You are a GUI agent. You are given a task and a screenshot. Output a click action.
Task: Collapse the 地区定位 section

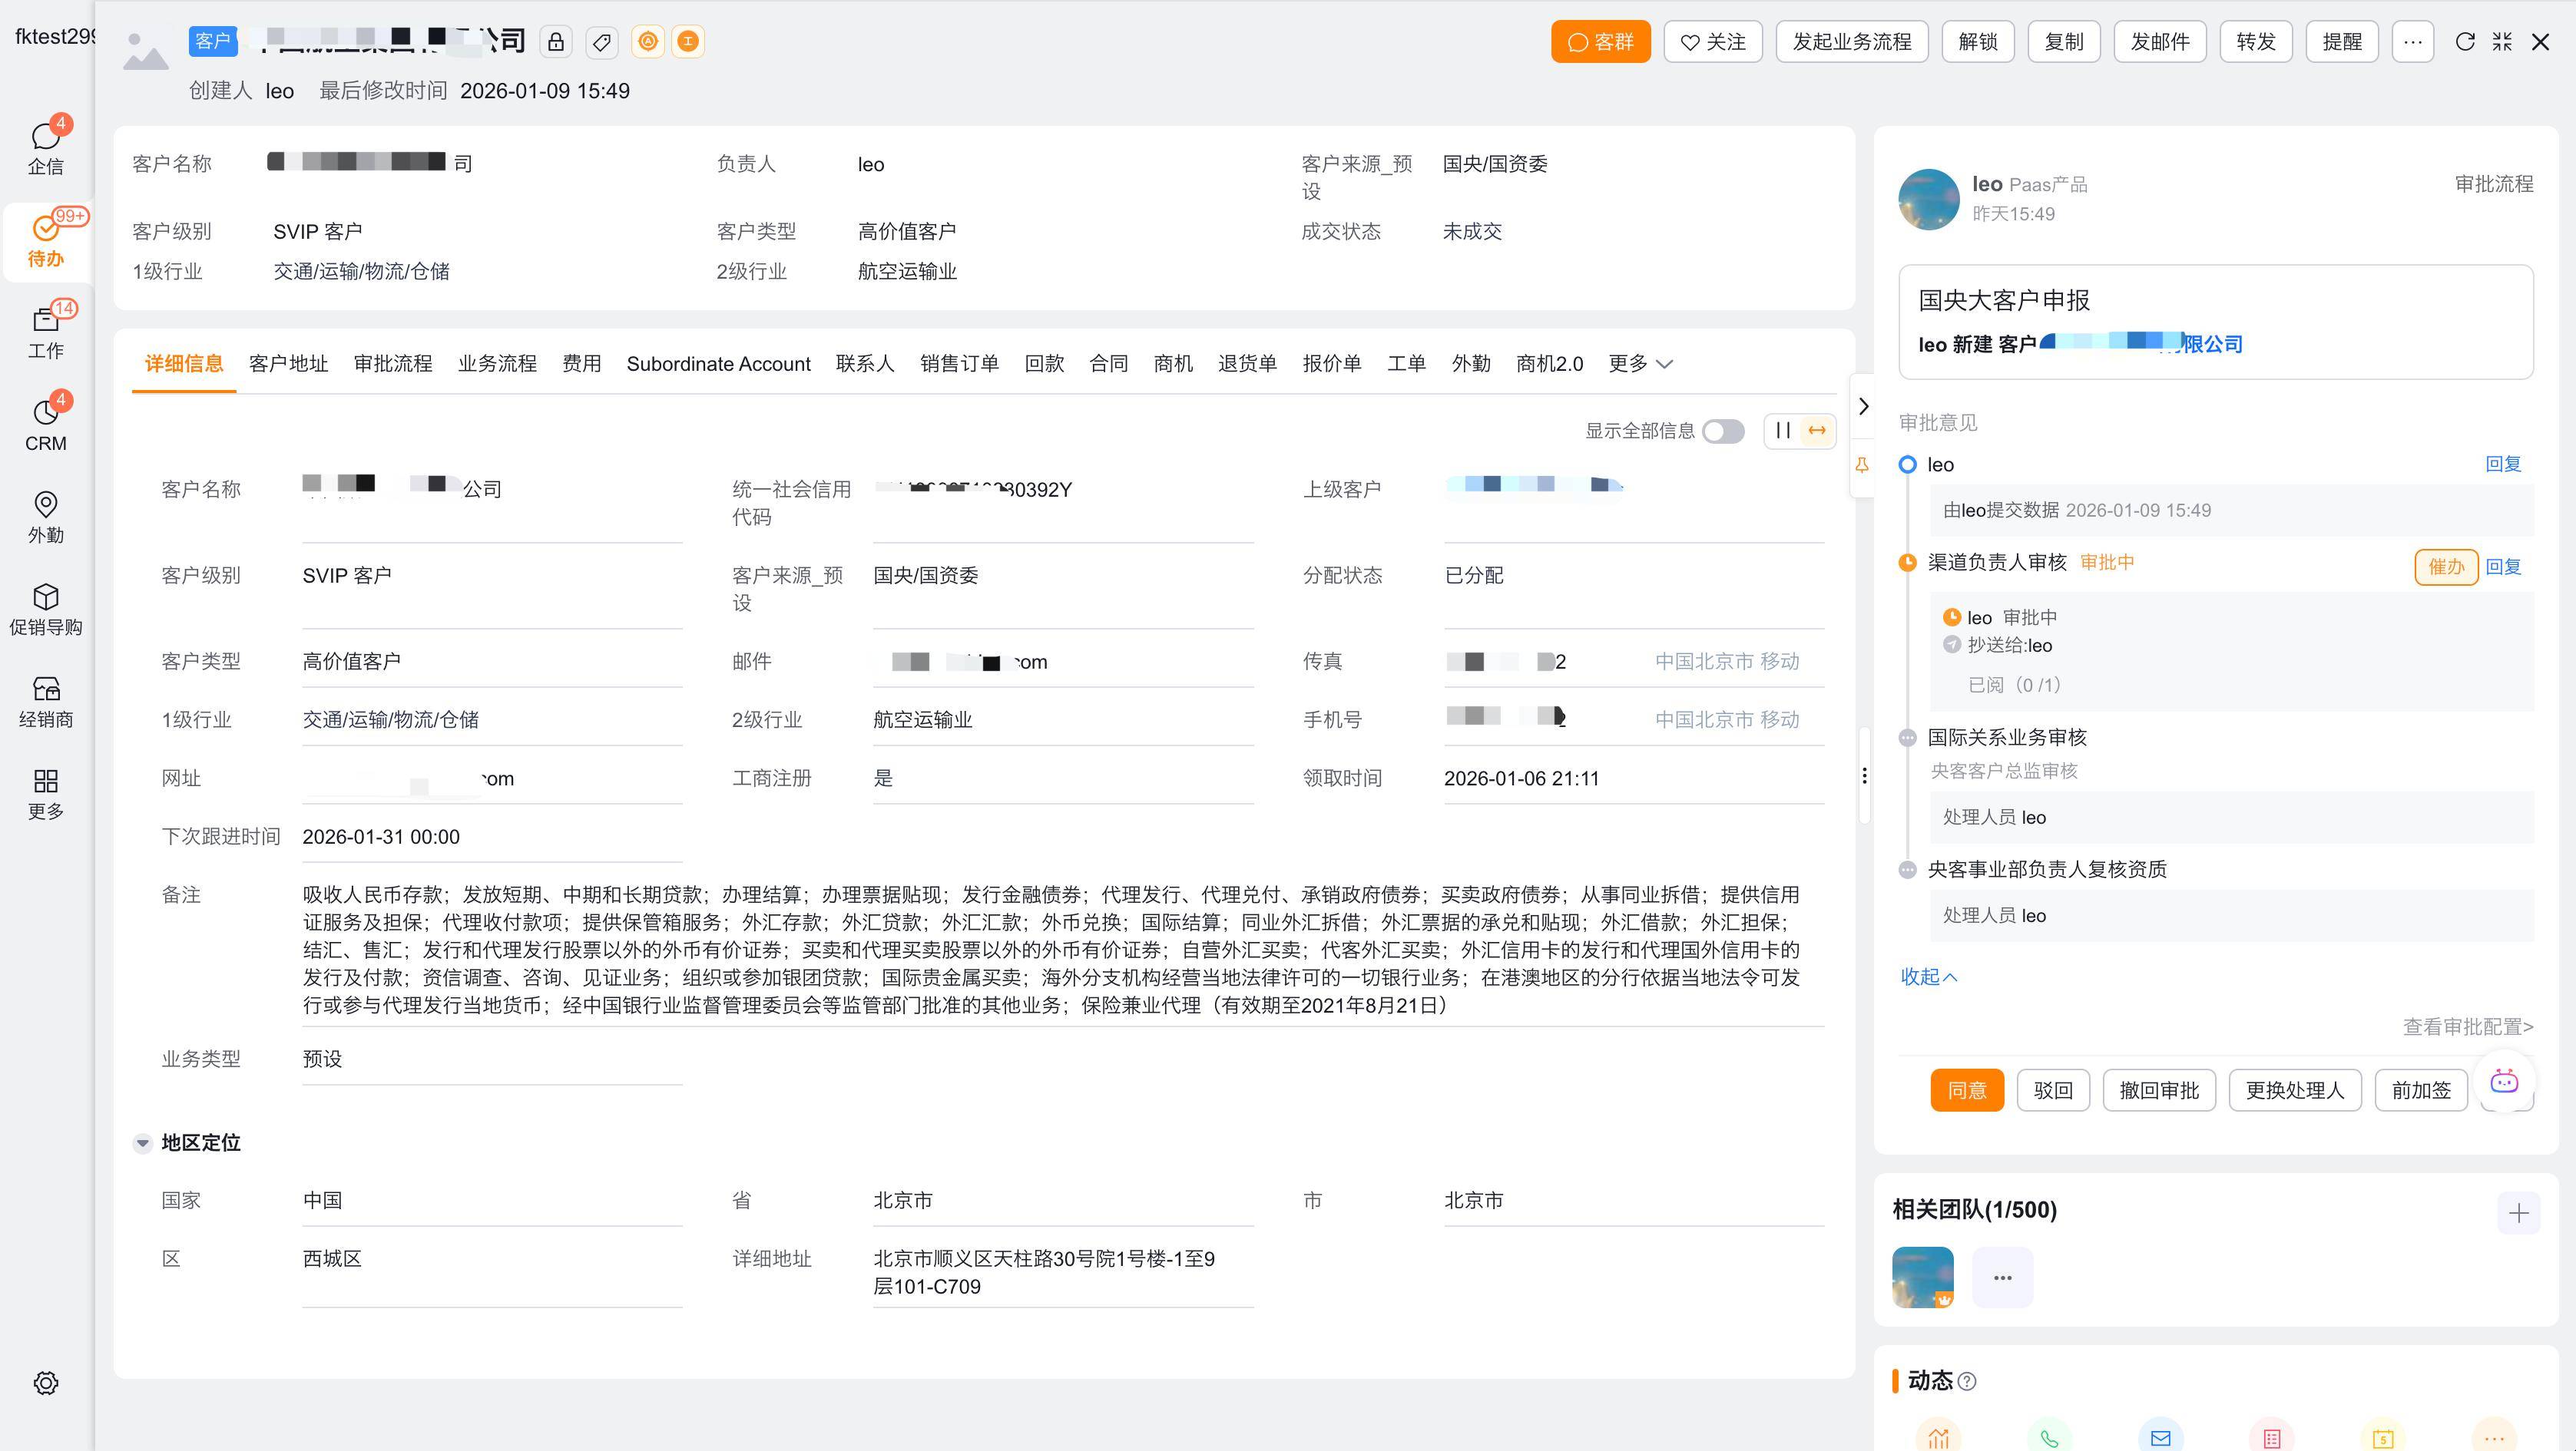[x=143, y=1142]
